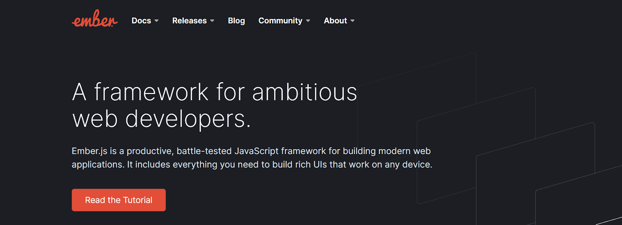Screen dimensions: 622x225
Task: Click the Read the Tutorial button
Action: click(119, 200)
